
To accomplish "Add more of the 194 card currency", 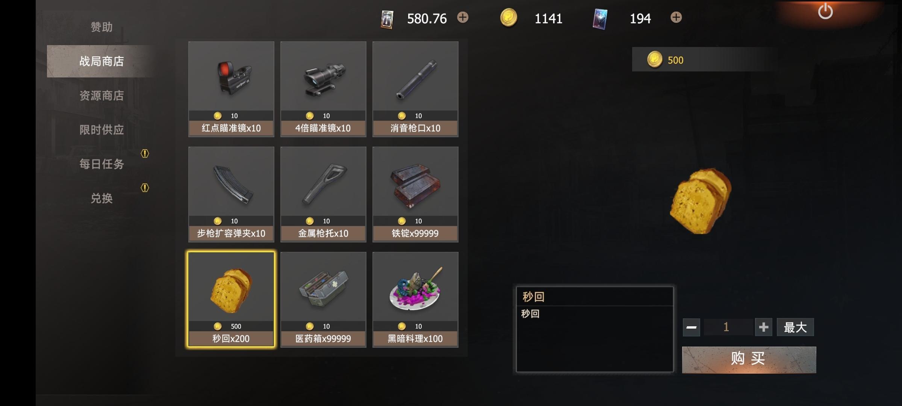I will click(x=676, y=17).
